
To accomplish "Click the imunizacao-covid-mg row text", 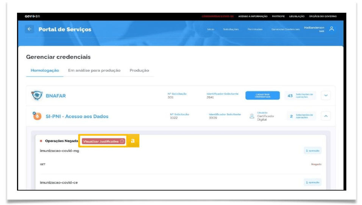I will coord(59,151).
